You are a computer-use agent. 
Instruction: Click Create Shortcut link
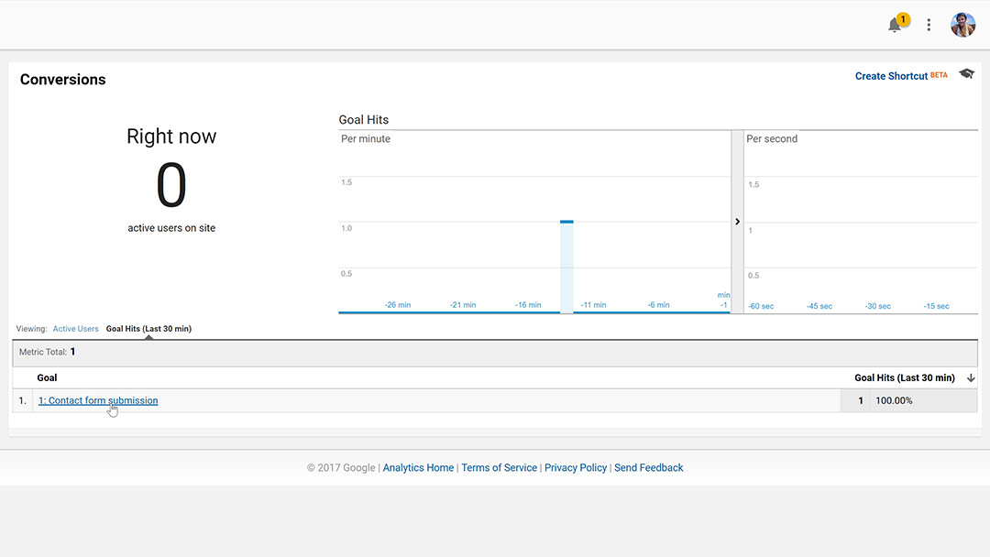tap(892, 76)
